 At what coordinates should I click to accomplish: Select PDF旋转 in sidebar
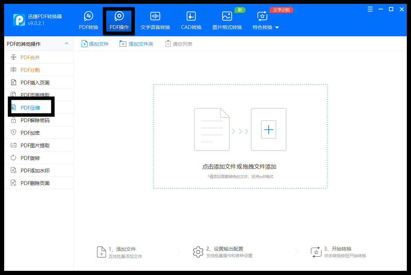[x=39, y=158]
